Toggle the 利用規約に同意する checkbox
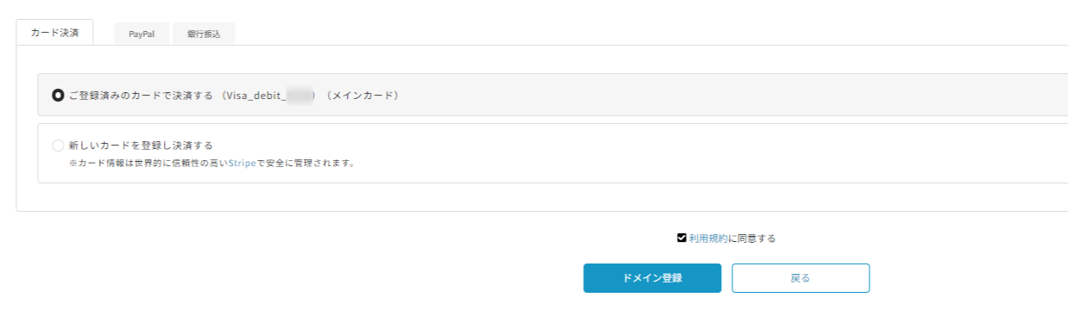Screen dimensions: 1068x310 coord(682,238)
